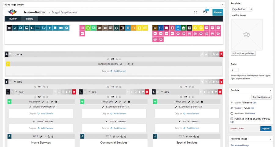Delete the first row with red trash
This screenshot has width=275, height=147.
coord(221,54)
